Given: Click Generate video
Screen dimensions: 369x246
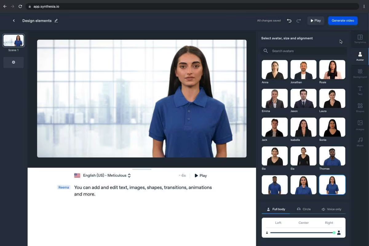Looking at the screenshot, I should [x=343, y=21].
